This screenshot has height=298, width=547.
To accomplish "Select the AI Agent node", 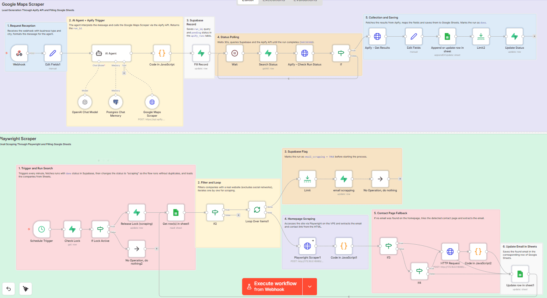I will point(111,53).
